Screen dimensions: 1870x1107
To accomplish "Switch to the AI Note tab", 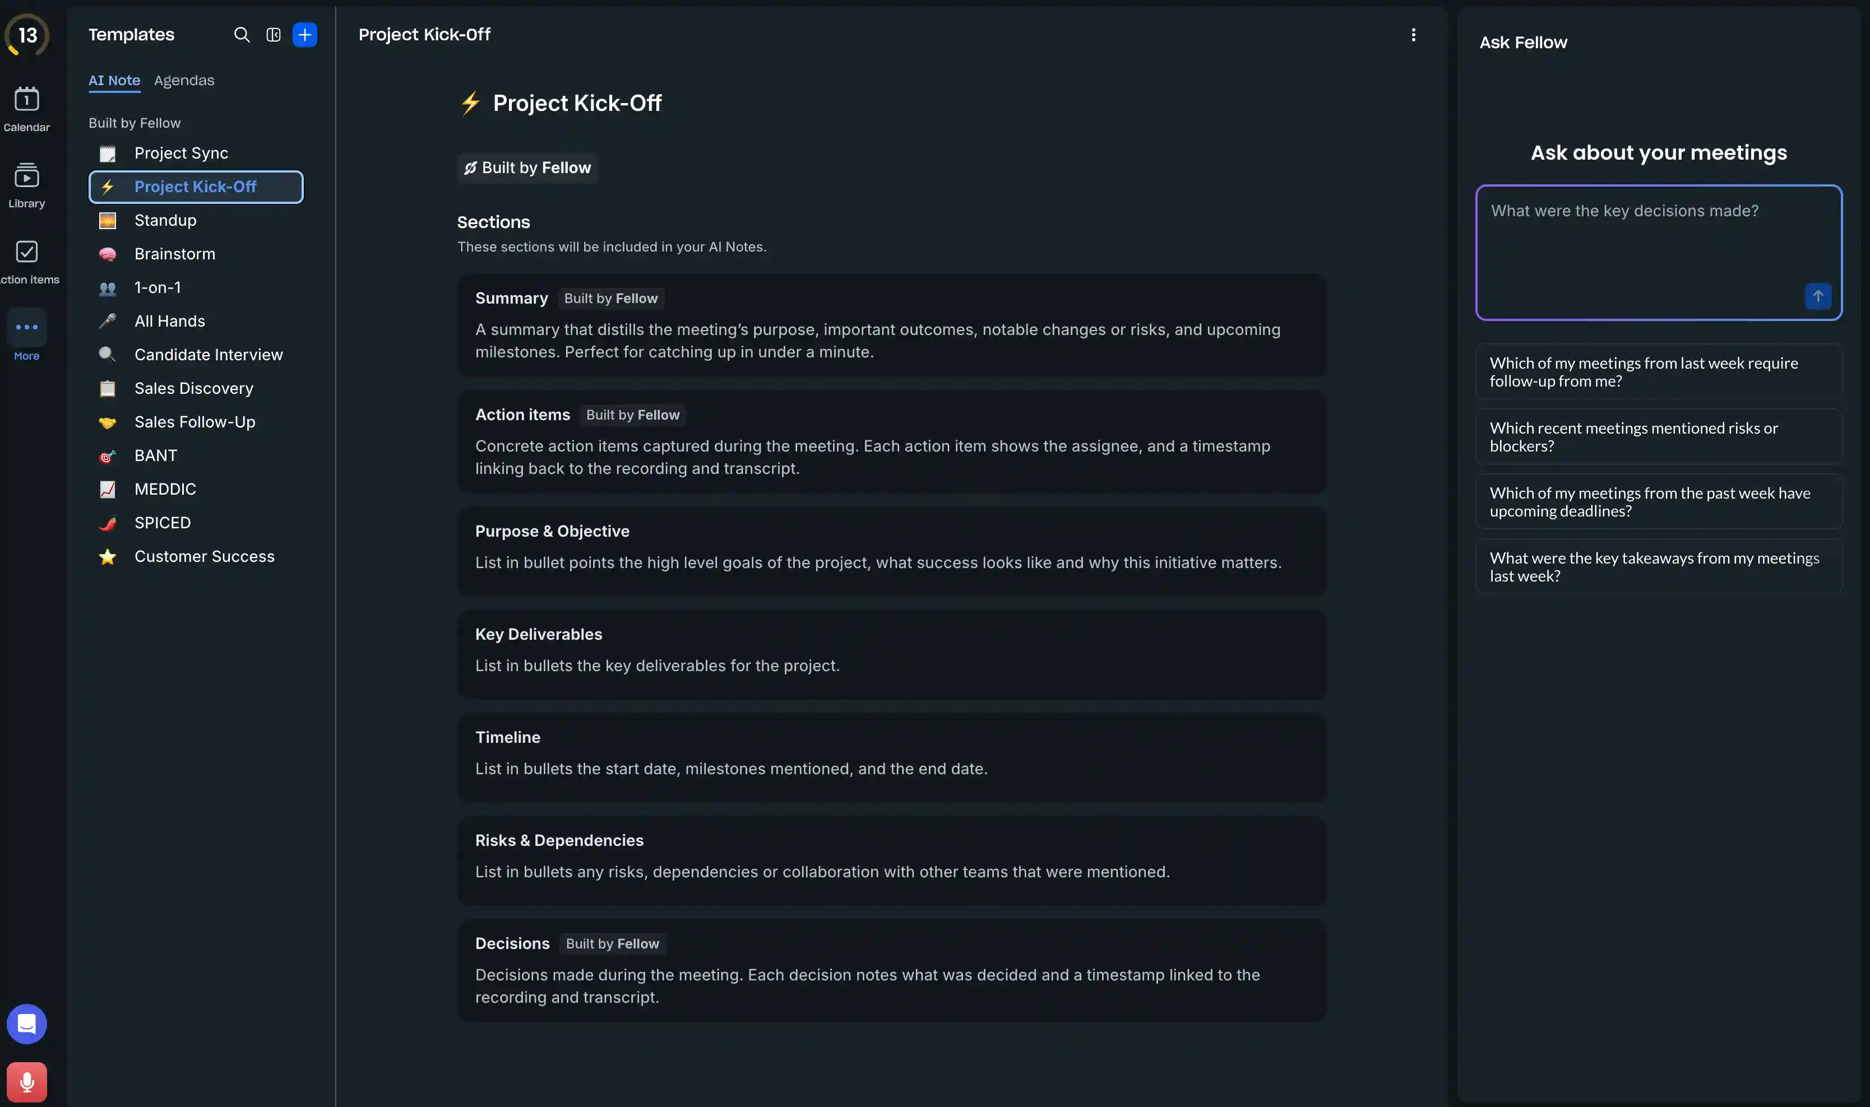I will tap(114, 80).
